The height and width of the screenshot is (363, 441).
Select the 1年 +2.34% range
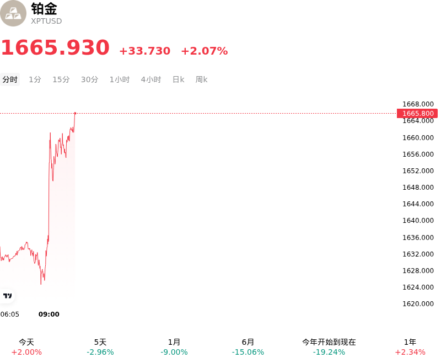[410, 347]
